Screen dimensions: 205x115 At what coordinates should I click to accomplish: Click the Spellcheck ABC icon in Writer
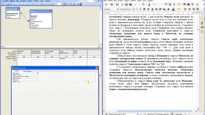coord(166,4)
